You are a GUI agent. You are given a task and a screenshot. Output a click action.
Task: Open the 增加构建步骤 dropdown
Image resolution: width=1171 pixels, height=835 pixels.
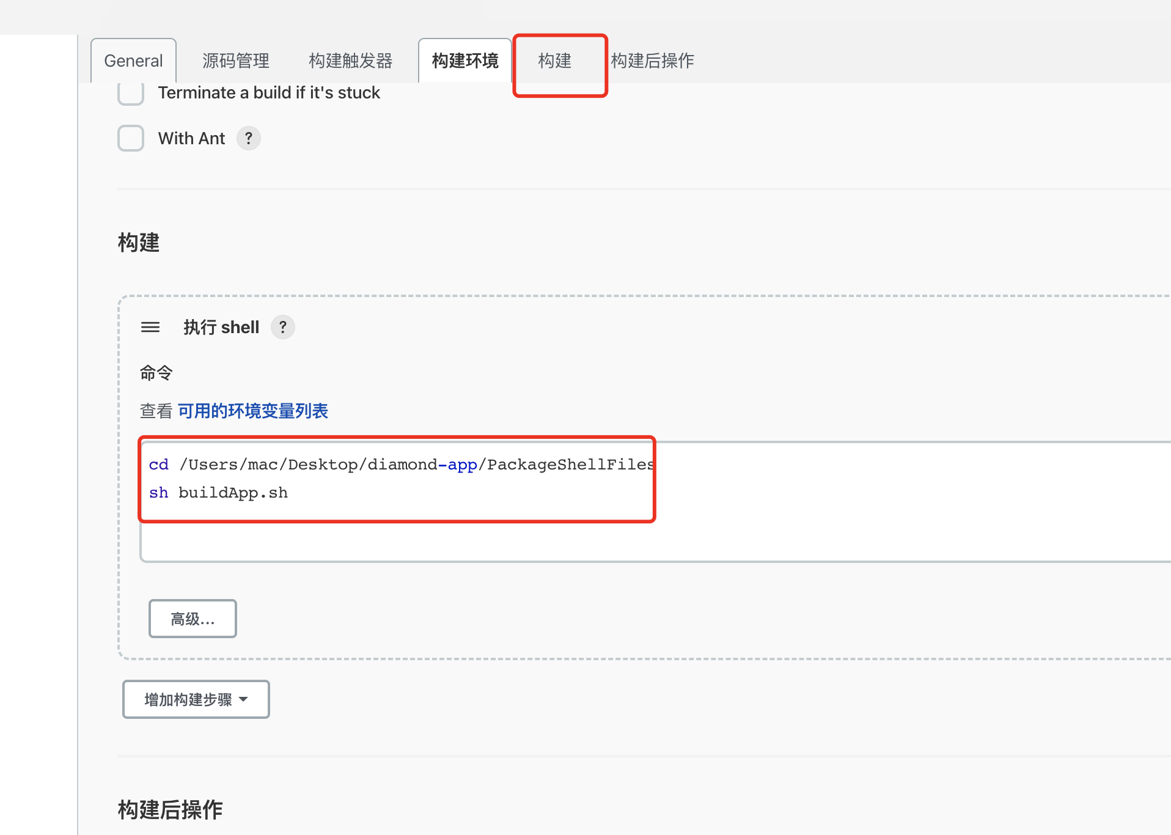(196, 699)
